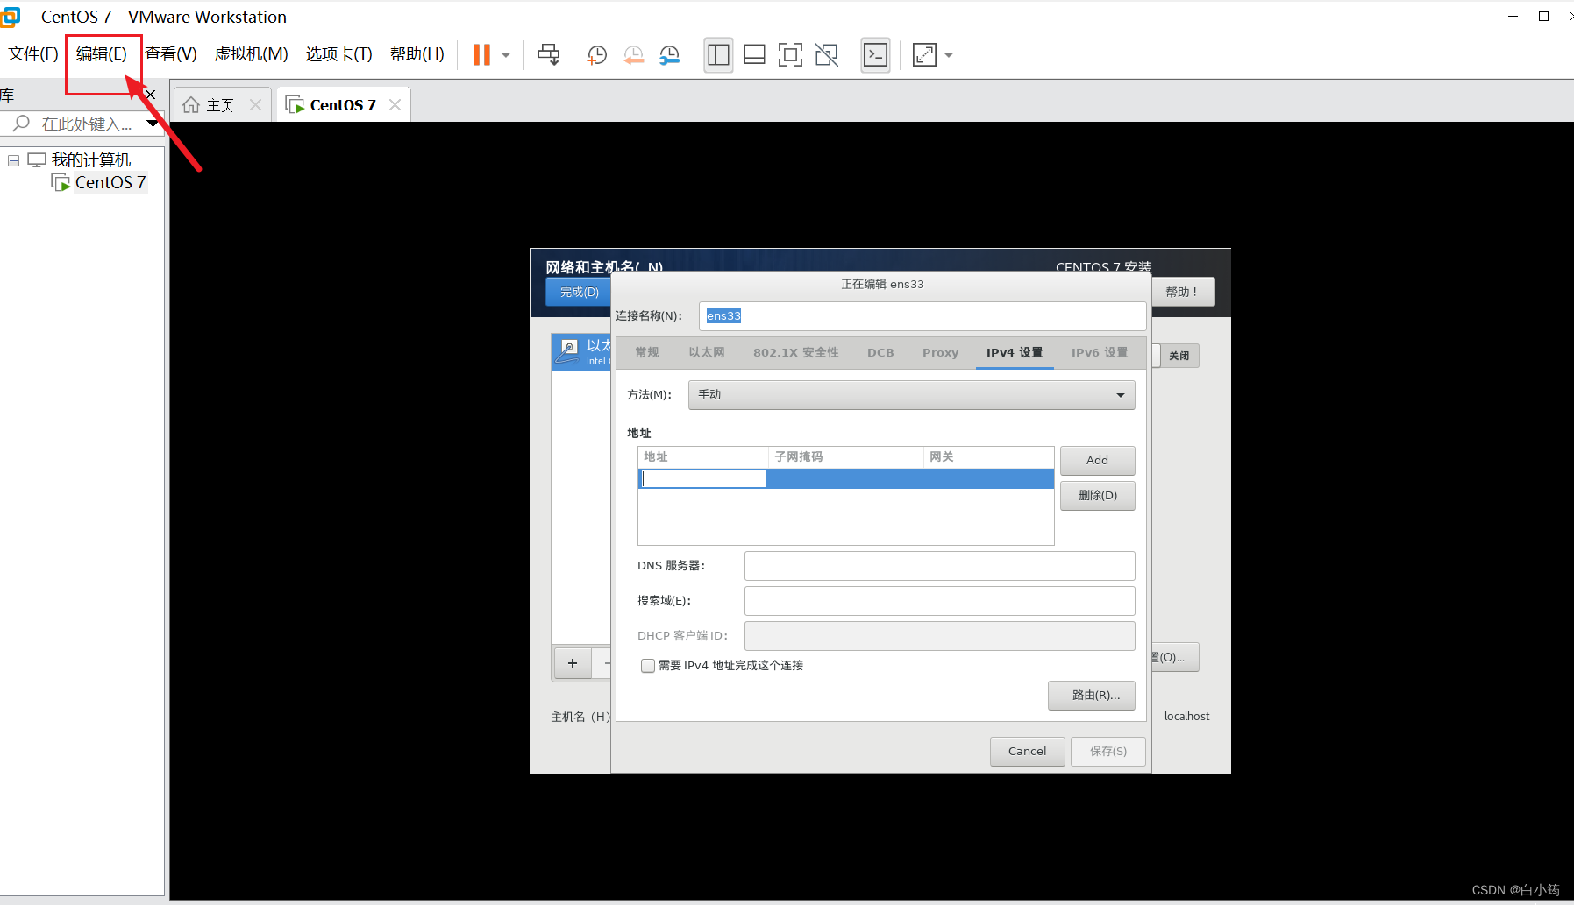Screen dimensions: 1574x905
Task: Click the DNS 服务器 input field
Action: click(x=939, y=566)
